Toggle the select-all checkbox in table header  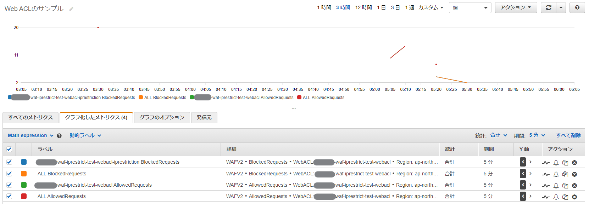(x=9, y=149)
